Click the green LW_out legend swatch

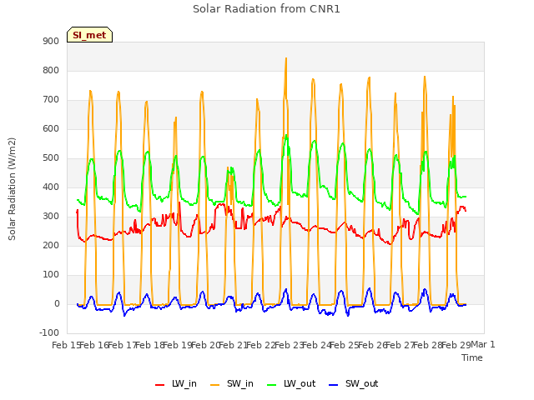272,385
